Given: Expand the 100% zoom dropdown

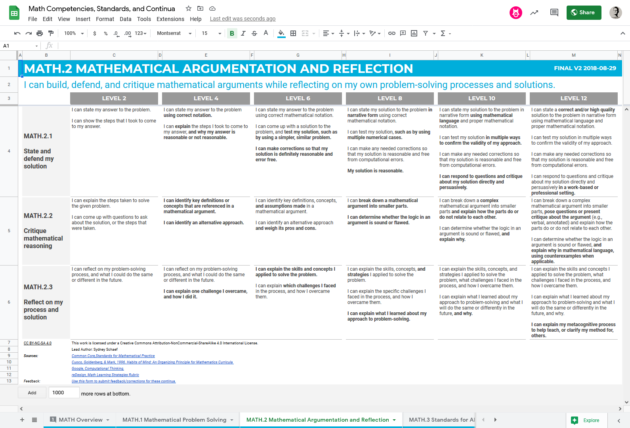Looking at the screenshot, I should pyautogui.click(x=74, y=33).
